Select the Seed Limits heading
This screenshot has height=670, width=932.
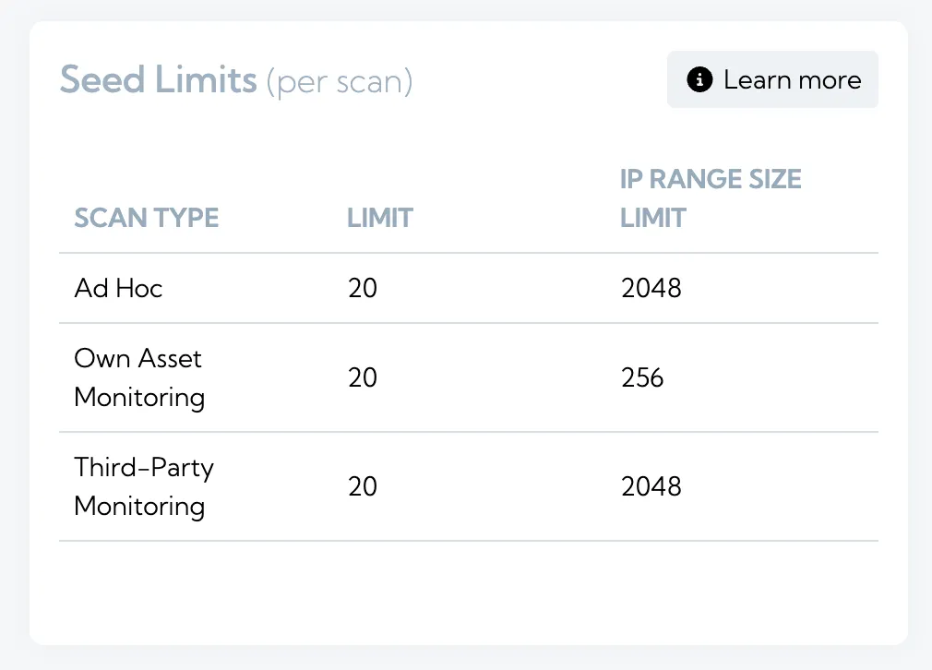point(158,79)
